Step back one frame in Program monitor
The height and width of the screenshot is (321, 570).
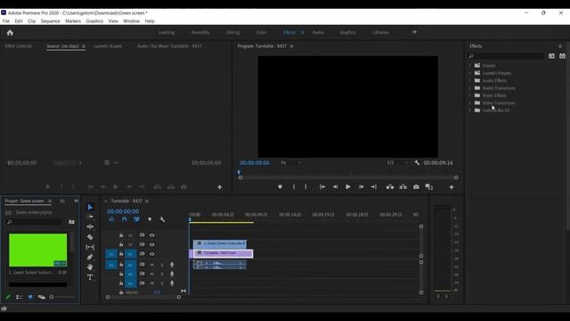click(x=335, y=186)
